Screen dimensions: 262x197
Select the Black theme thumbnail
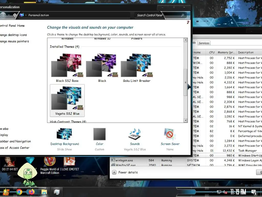click(x=102, y=68)
